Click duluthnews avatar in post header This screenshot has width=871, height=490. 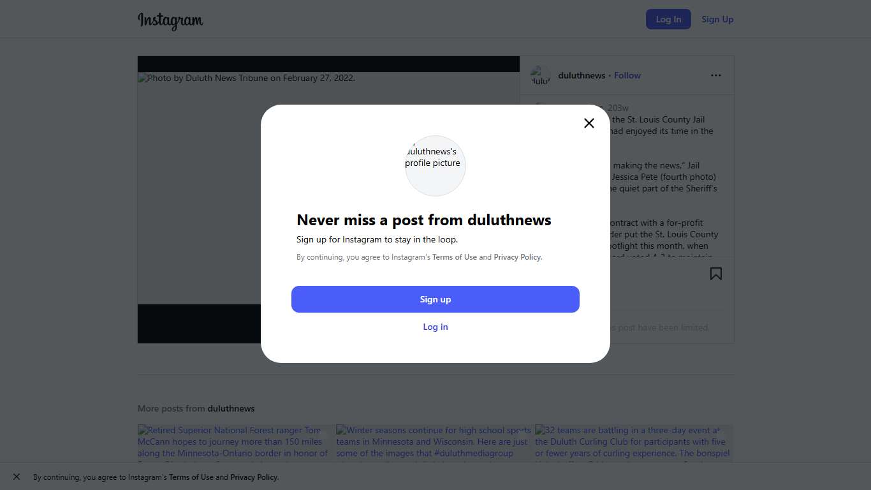point(540,75)
